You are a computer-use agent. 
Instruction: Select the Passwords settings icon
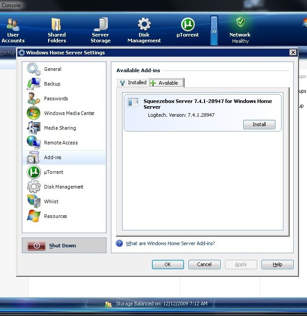[33, 98]
